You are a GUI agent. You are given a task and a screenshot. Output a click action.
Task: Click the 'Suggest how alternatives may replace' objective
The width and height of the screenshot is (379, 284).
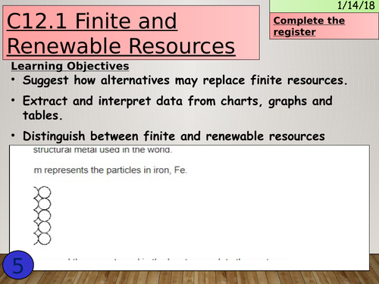click(185, 80)
